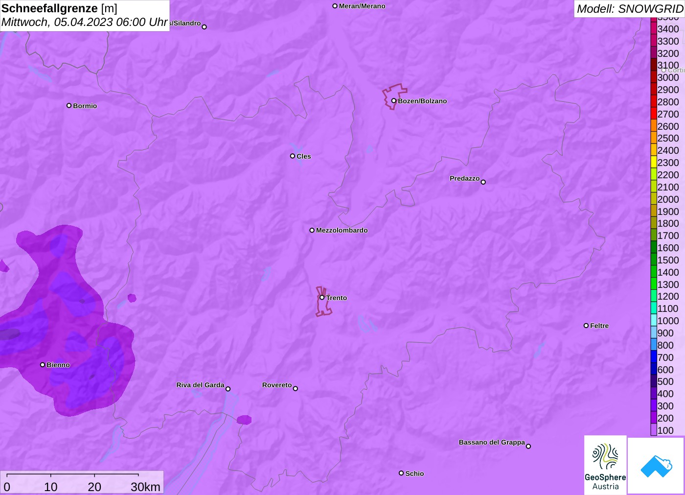Click the Mezzolombardo location dot
685x495 pixels.
(312, 230)
